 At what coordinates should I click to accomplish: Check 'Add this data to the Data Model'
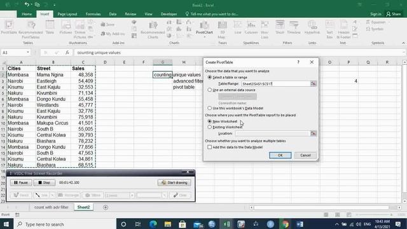(210, 147)
